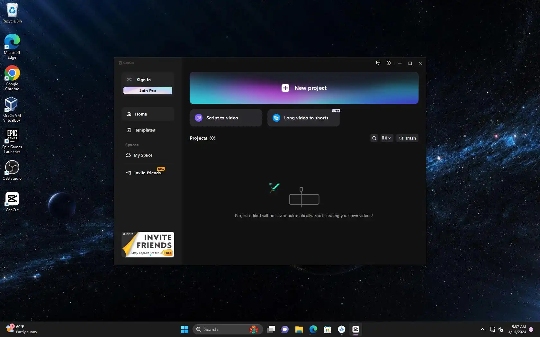
Task: Select Epic Games Launcher desktop shortcut
Action: click(12, 141)
